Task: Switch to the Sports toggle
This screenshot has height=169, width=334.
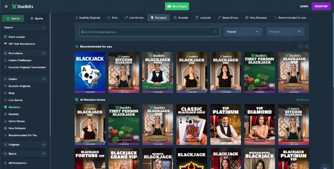Action: (x=36, y=18)
